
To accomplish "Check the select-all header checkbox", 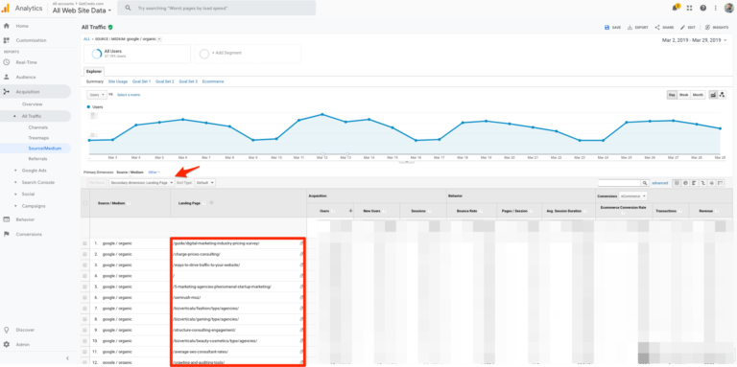I will [x=85, y=203].
